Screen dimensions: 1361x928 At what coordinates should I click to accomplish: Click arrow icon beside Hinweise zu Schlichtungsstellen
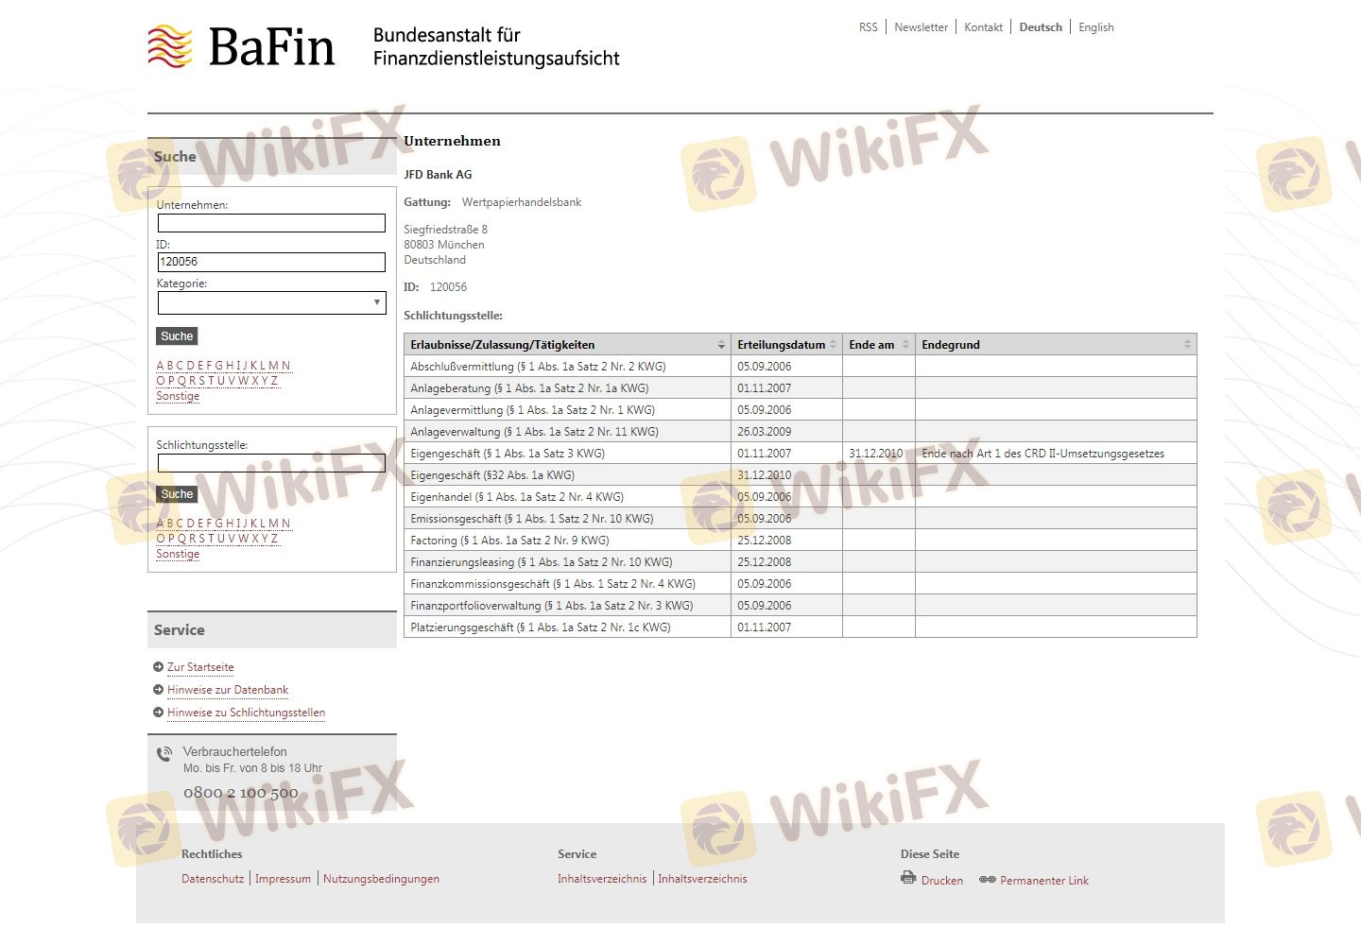pyautogui.click(x=159, y=713)
